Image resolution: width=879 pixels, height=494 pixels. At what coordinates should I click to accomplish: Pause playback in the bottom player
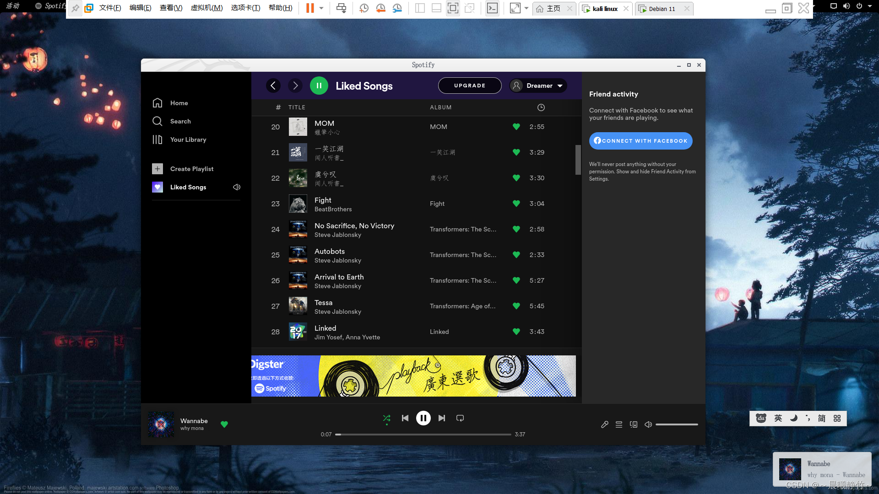[423, 418]
